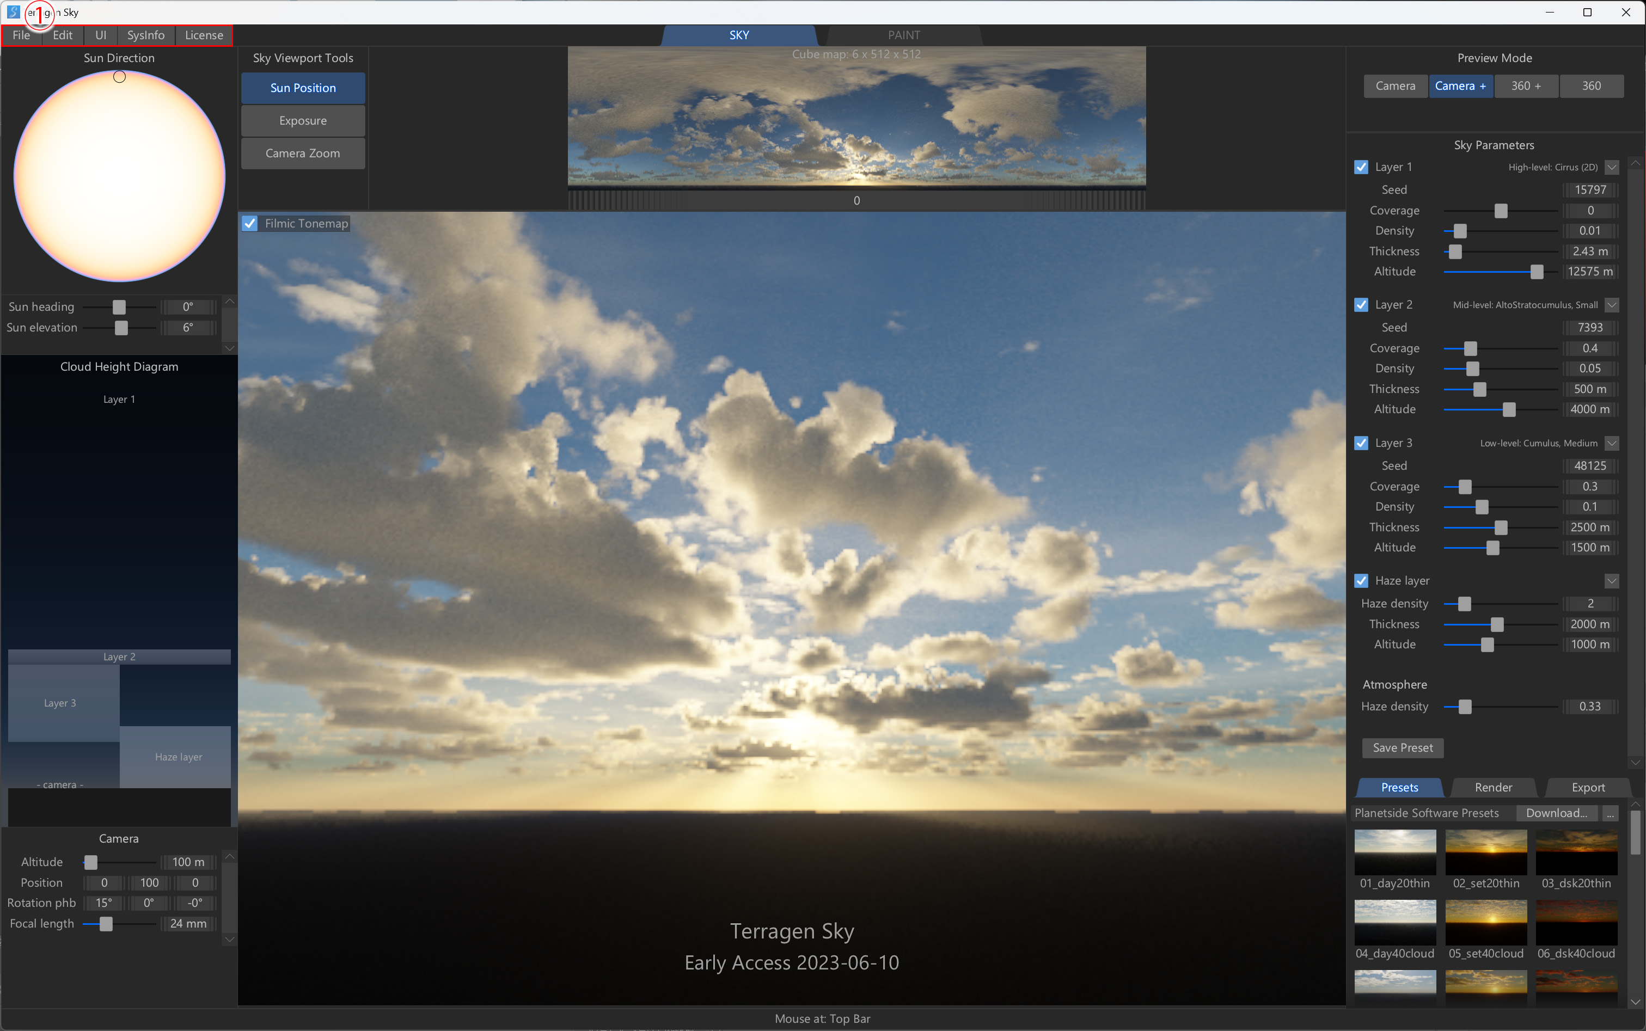Image resolution: width=1646 pixels, height=1031 pixels.
Task: Expand the Haze layer dropdown arrow
Action: (1611, 581)
